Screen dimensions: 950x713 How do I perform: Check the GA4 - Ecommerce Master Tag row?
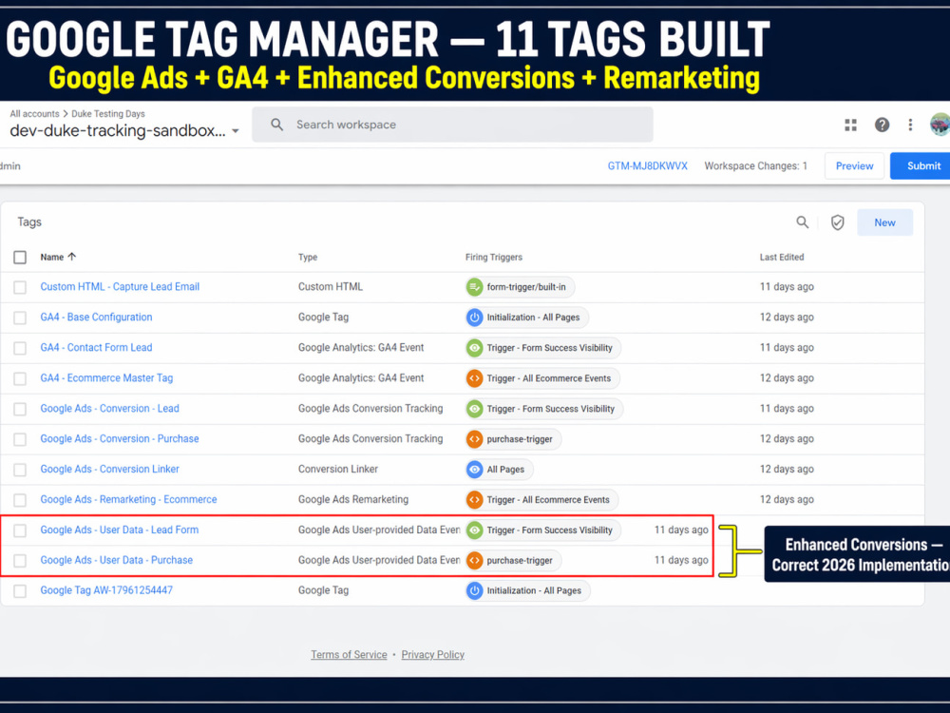coord(20,378)
